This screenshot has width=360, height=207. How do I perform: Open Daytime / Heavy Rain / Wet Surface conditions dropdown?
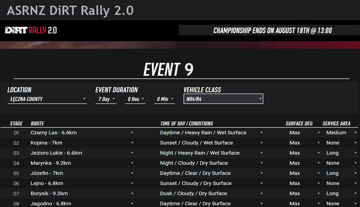pos(211,133)
